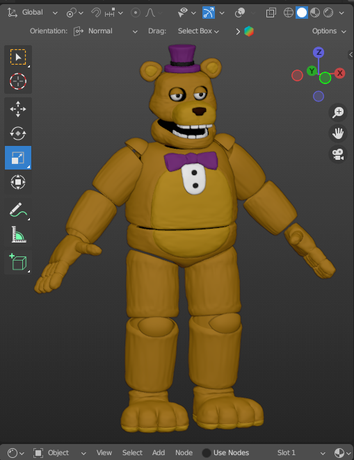Click the negative X axis gizmo circle
The height and width of the screenshot is (460, 354).
pyautogui.click(x=297, y=76)
